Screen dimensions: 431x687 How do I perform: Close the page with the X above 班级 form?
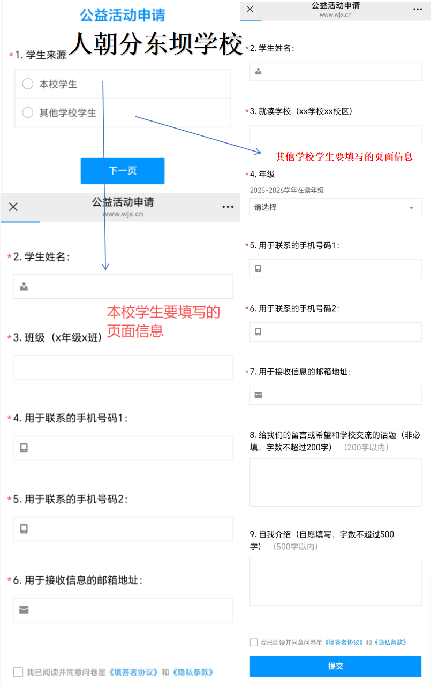pyautogui.click(x=13, y=207)
